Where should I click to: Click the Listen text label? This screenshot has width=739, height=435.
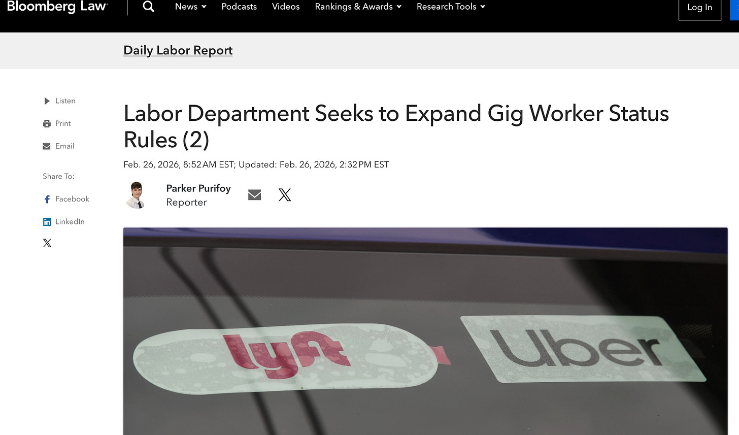[65, 101]
